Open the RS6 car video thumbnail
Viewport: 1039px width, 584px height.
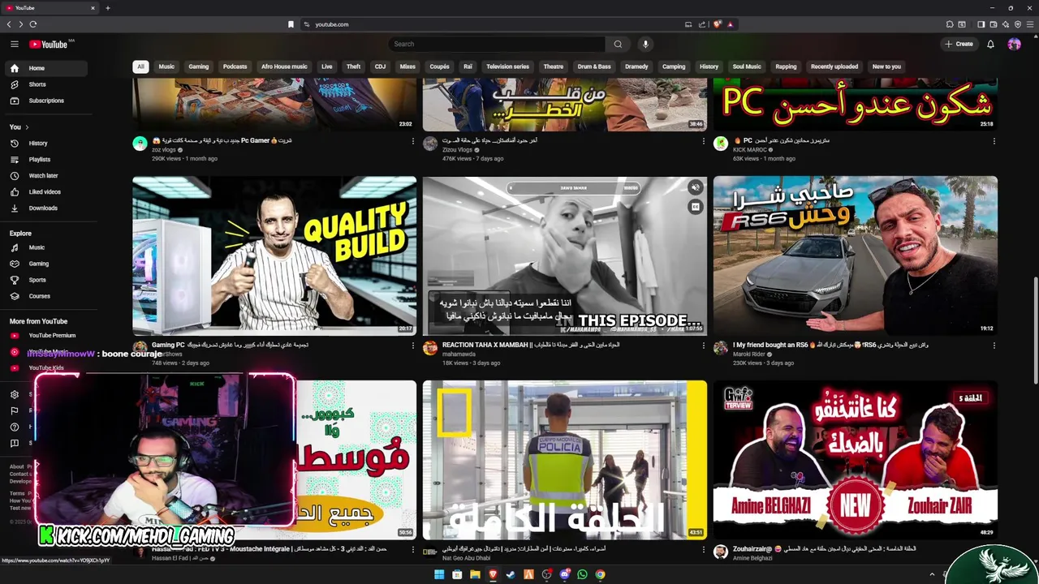pos(855,255)
